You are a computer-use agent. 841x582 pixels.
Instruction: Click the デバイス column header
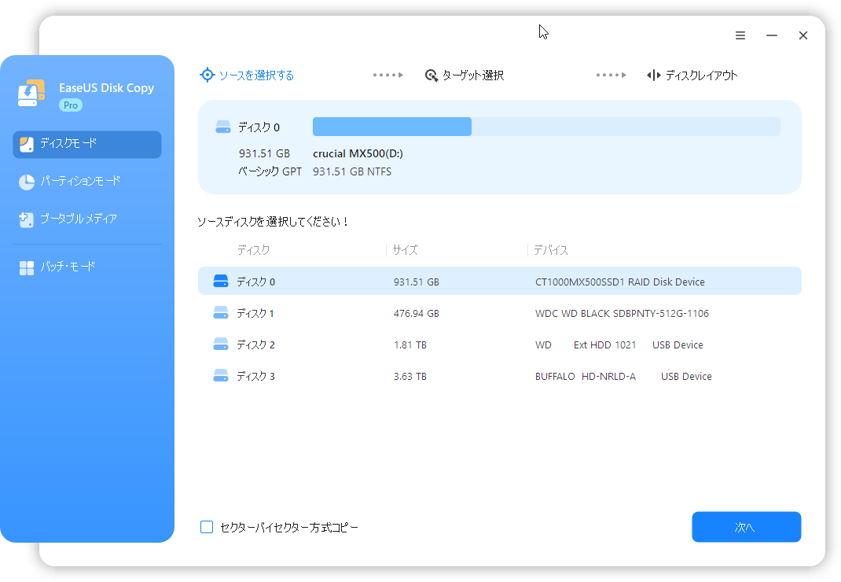[551, 250]
